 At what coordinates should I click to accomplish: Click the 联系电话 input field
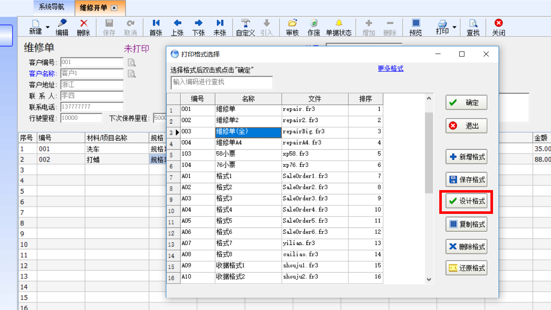pyautogui.click(x=92, y=107)
